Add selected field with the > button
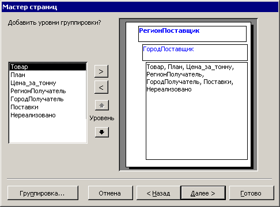Image resolution: width=280 pixels, height=207 pixels. click(x=101, y=71)
